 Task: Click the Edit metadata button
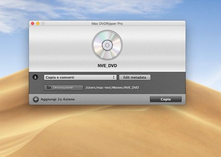pyautogui.click(x=135, y=77)
